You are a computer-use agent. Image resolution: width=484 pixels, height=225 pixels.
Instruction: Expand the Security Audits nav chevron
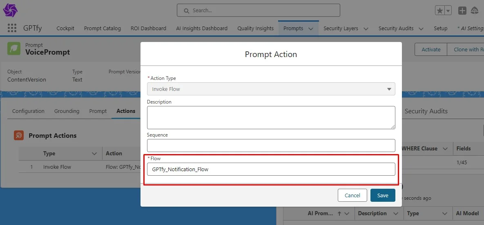click(421, 29)
